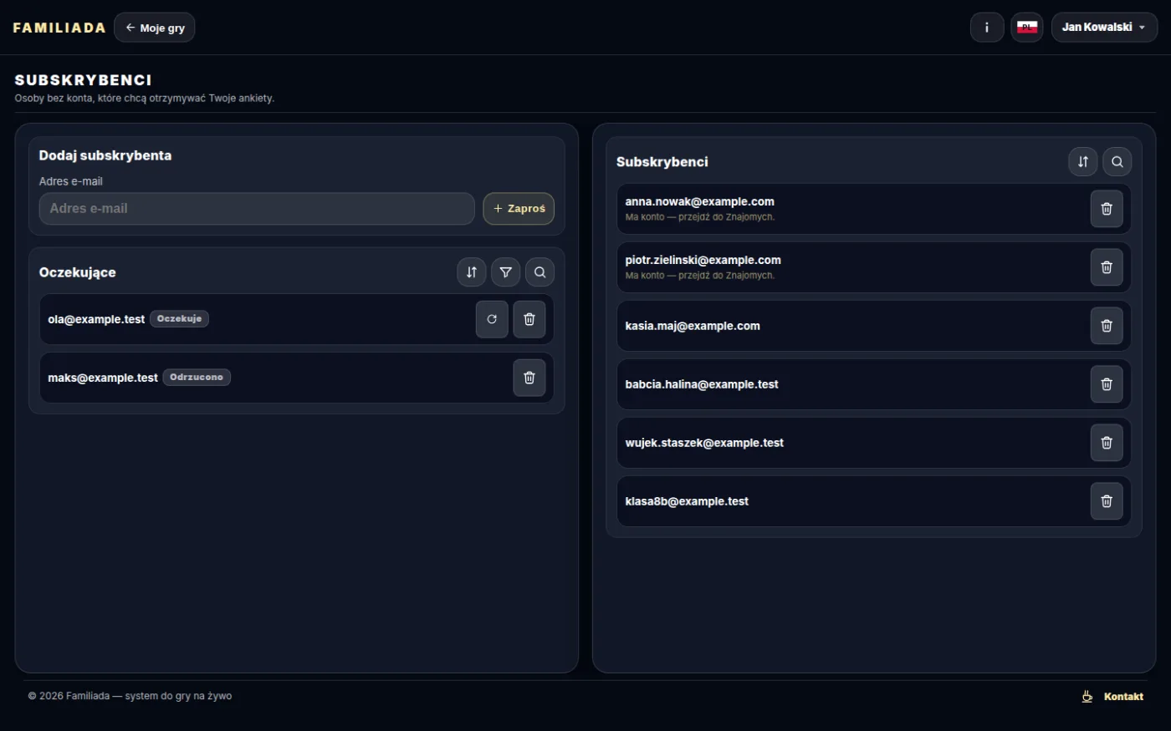Open filter for Oczekujące list
The height and width of the screenshot is (731, 1171).
[505, 272]
